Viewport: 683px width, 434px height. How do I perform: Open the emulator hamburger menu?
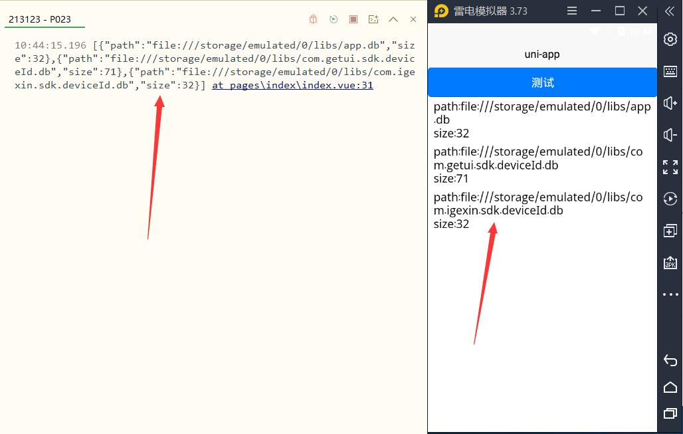(572, 11)
